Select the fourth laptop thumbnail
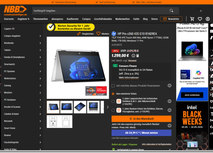This screenshot has height=153, width=213. [93, 107]
